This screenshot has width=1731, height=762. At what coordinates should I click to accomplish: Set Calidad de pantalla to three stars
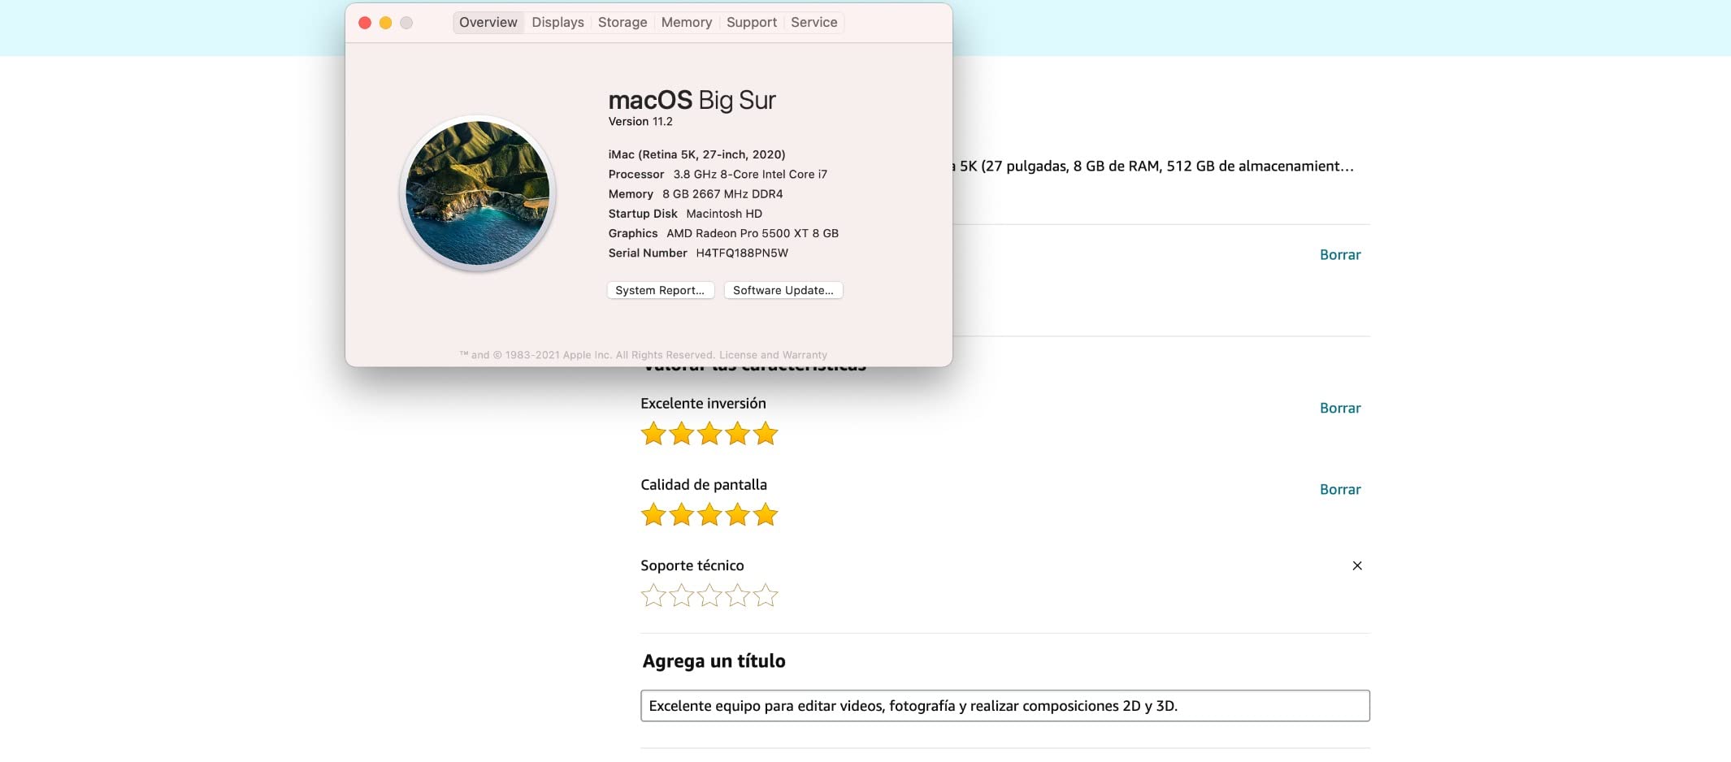coord(709,514)
